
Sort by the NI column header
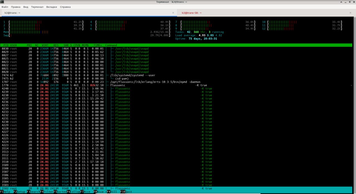(37, 45)
